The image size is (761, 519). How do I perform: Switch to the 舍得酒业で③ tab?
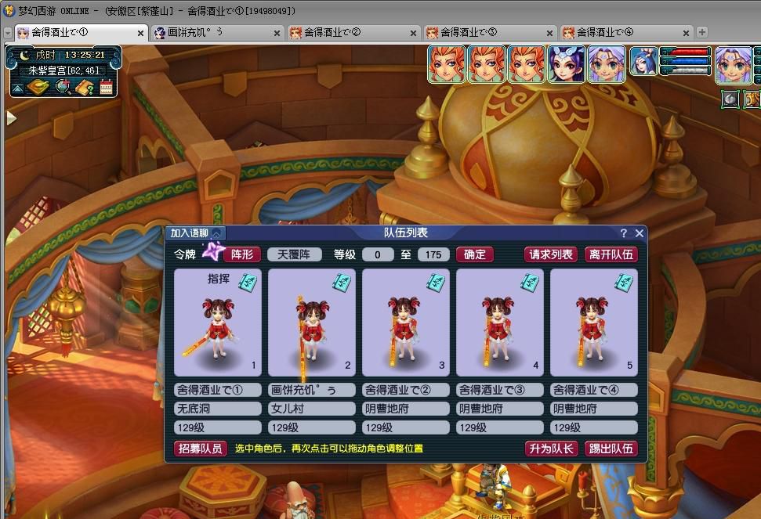pos(489,32)
